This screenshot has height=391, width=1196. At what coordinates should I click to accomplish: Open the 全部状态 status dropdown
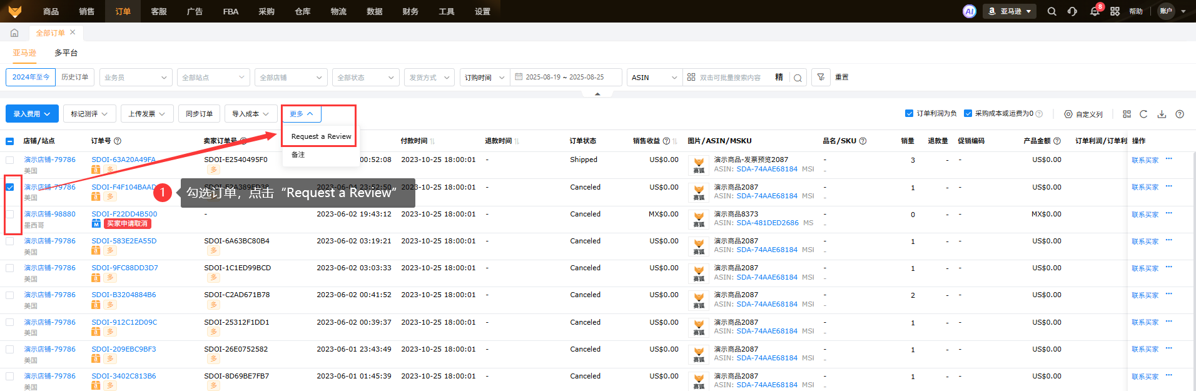point(366,78)
